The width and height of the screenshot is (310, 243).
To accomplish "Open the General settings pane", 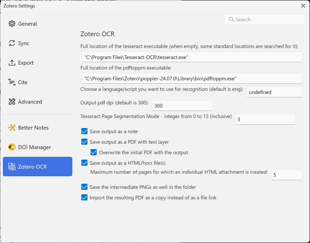I will pyautogui.click(x=38, y=24).
